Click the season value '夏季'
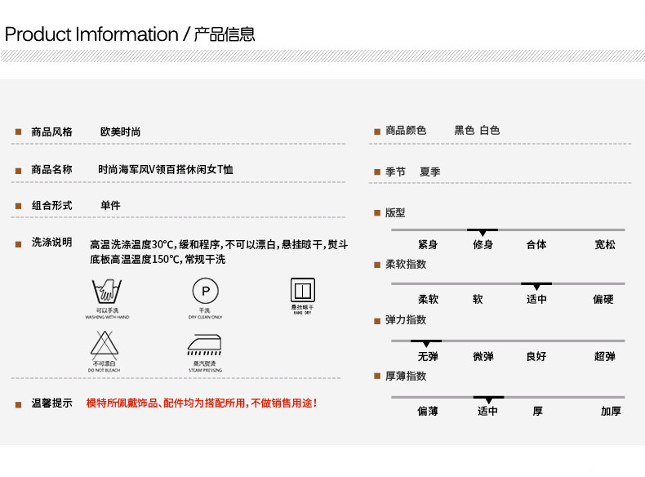The height and width of the screenshot is (477, 645). (x=429, y=172)
